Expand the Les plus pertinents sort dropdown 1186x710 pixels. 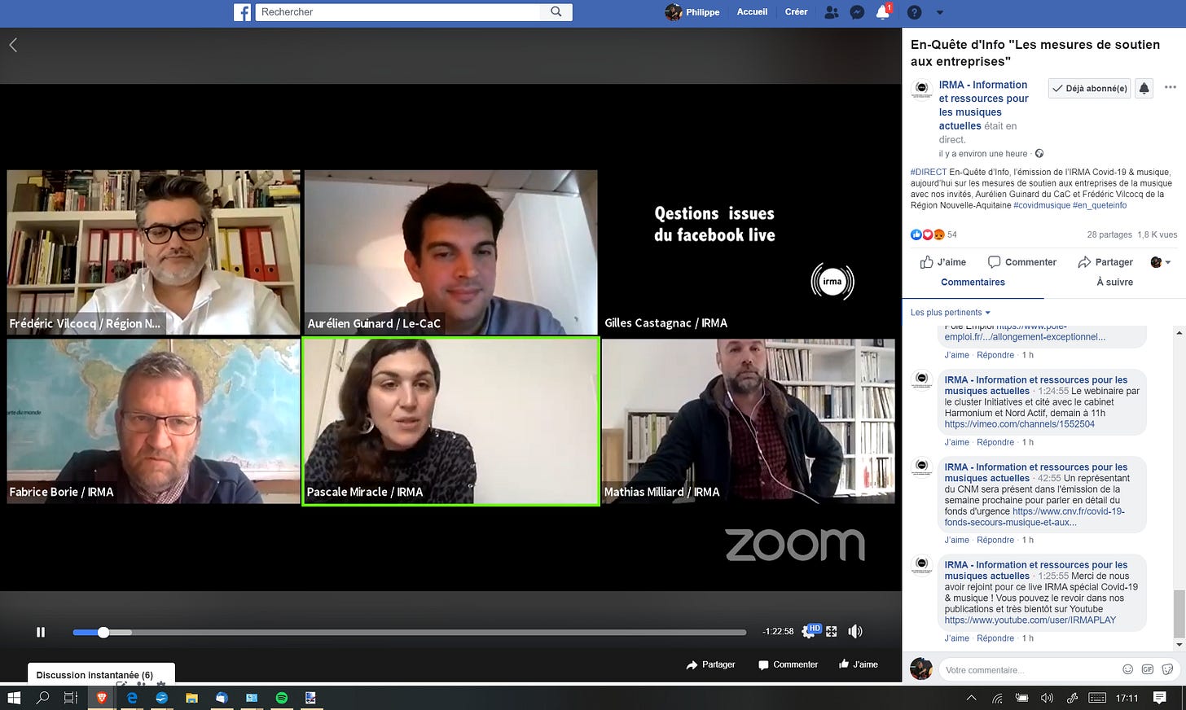951,313
